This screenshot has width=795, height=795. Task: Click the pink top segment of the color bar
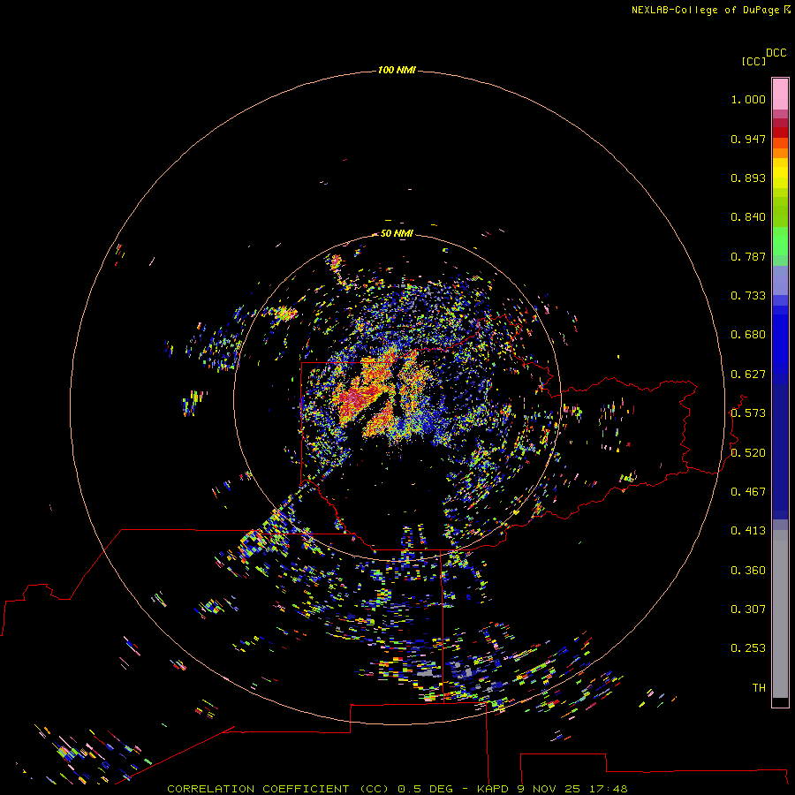[780, 95]
